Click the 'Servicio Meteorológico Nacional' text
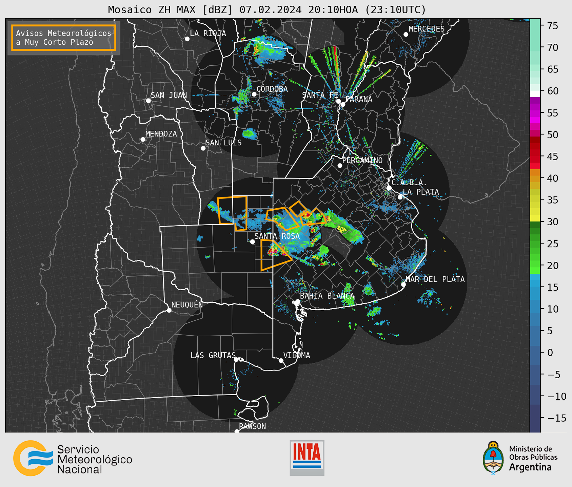Screen dimensions: 572x487 pos(95,460)
